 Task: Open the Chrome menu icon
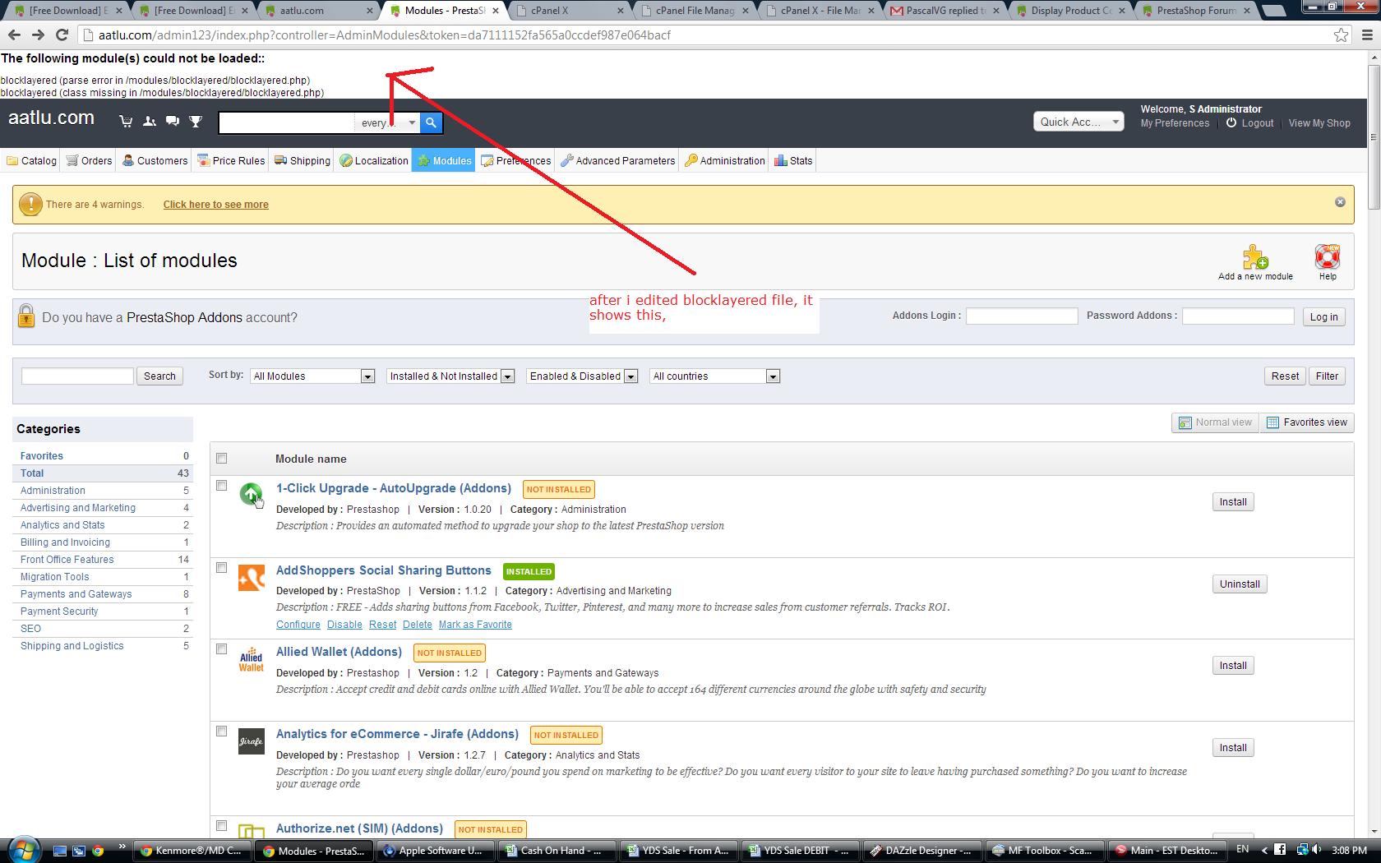(x=1367, y=35)
